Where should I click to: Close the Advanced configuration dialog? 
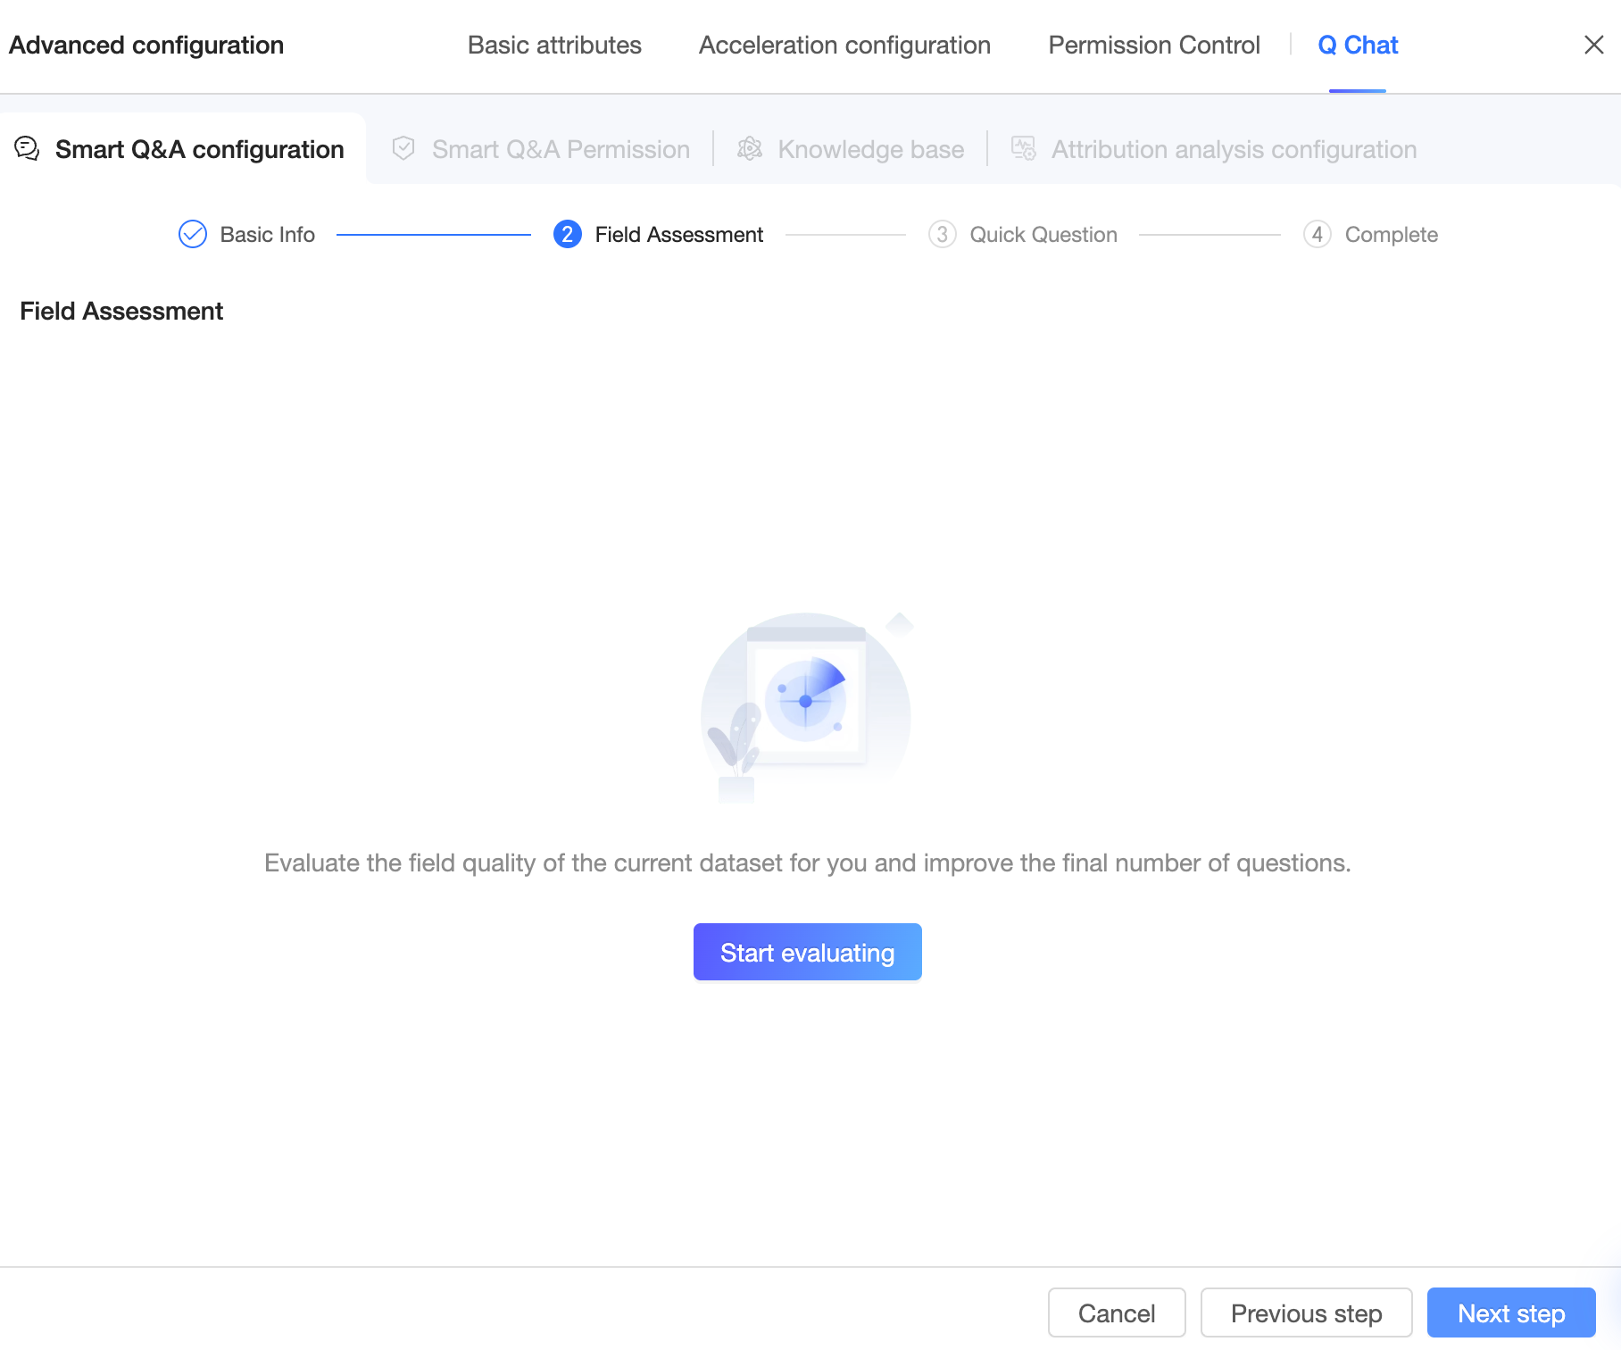1593,45
